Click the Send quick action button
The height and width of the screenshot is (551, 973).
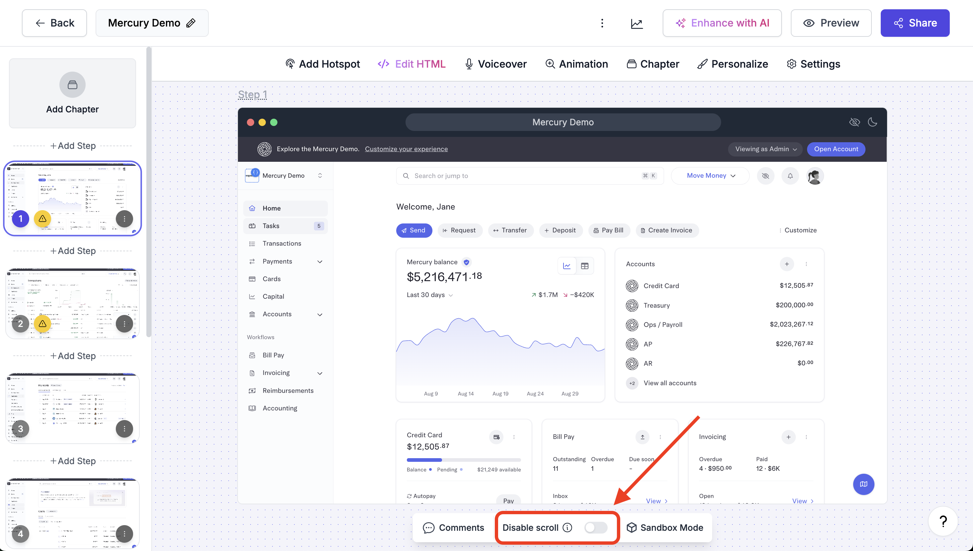[x=414, y=230]
